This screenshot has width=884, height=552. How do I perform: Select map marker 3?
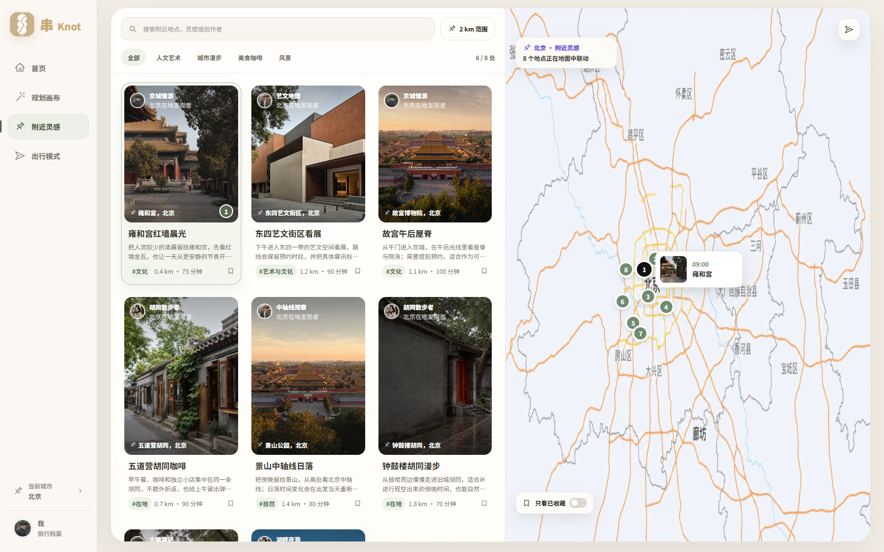(648, 296)
